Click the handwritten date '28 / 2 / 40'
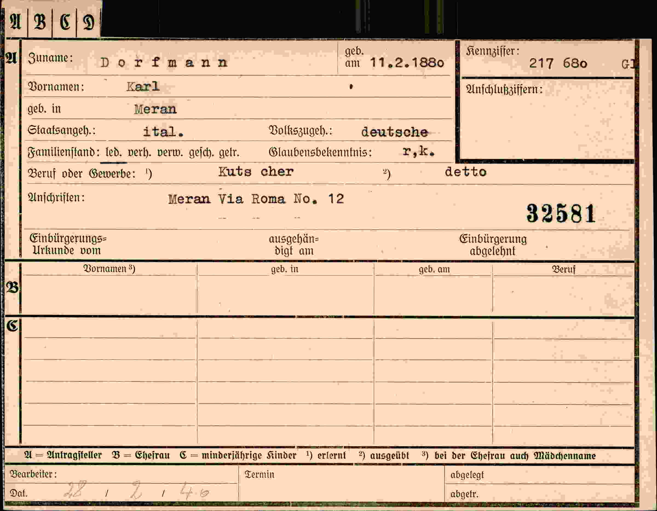Viewport: 657px width, 511px height. pyautogui.click(x=137, y=490)
